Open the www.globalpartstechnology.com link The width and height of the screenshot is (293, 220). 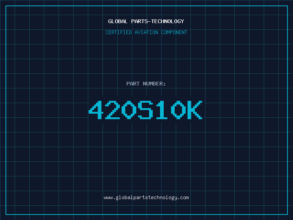pyautogui.click(x=146, y=198)
